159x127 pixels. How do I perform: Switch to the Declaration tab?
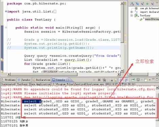41,80
